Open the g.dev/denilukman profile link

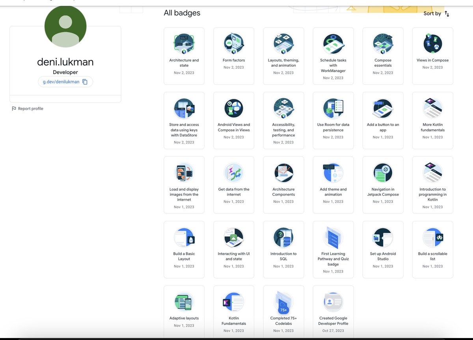click(61, 82)
